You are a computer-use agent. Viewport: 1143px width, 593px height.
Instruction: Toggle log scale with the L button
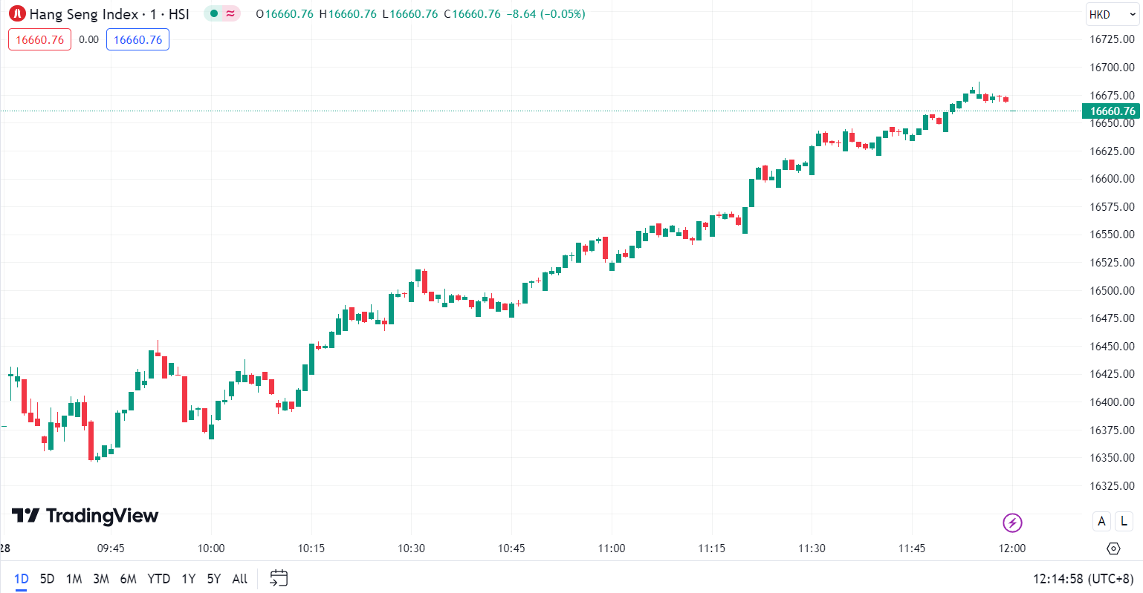point(1124,521)
